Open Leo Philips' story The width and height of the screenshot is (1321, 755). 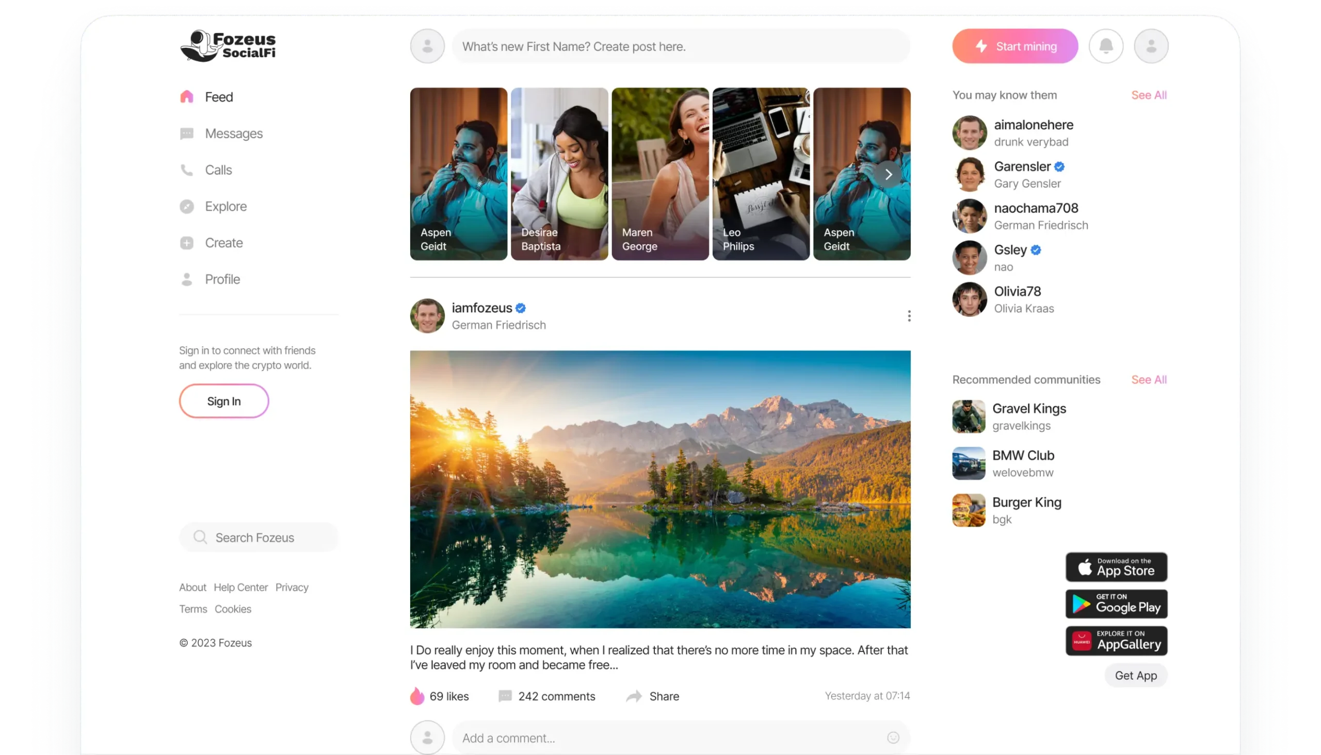pyautogui.click(x=761, y=174)
